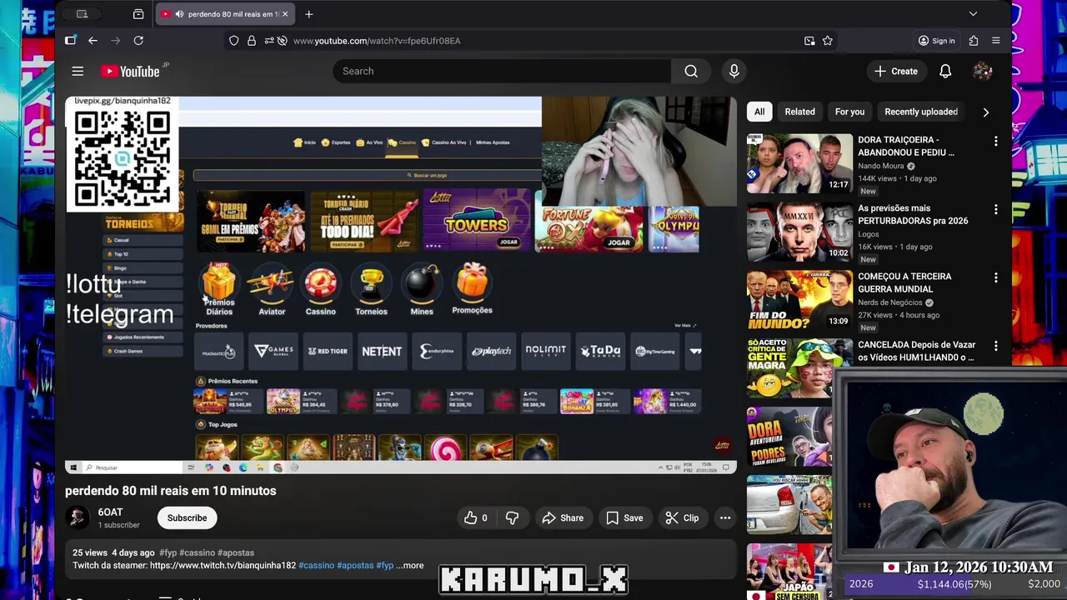
Task: Open the 6OAT channel avatar
Action: (78, 517)
